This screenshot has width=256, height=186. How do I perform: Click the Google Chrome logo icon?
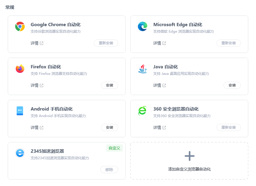point(20,26)
